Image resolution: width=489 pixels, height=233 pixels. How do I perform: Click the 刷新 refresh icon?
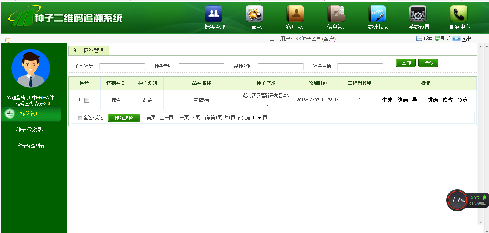click(x=436, y=38)
